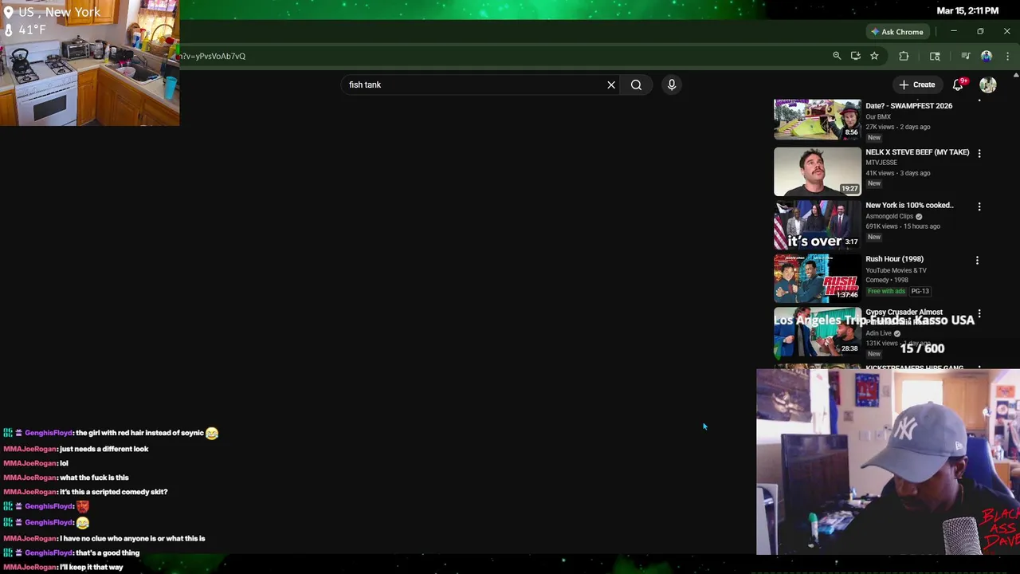Open the MTVJESSE channel link
This screenshot has height=574, width=1020.
[x=881, y=163]
